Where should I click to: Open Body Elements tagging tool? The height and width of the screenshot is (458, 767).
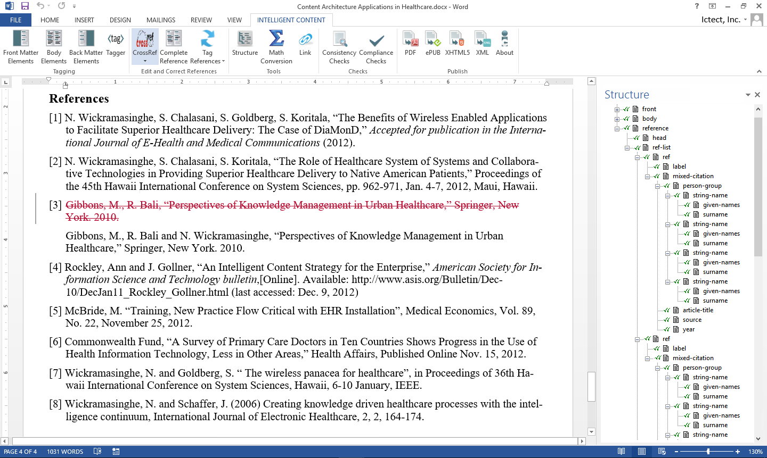tap(54, 47)
